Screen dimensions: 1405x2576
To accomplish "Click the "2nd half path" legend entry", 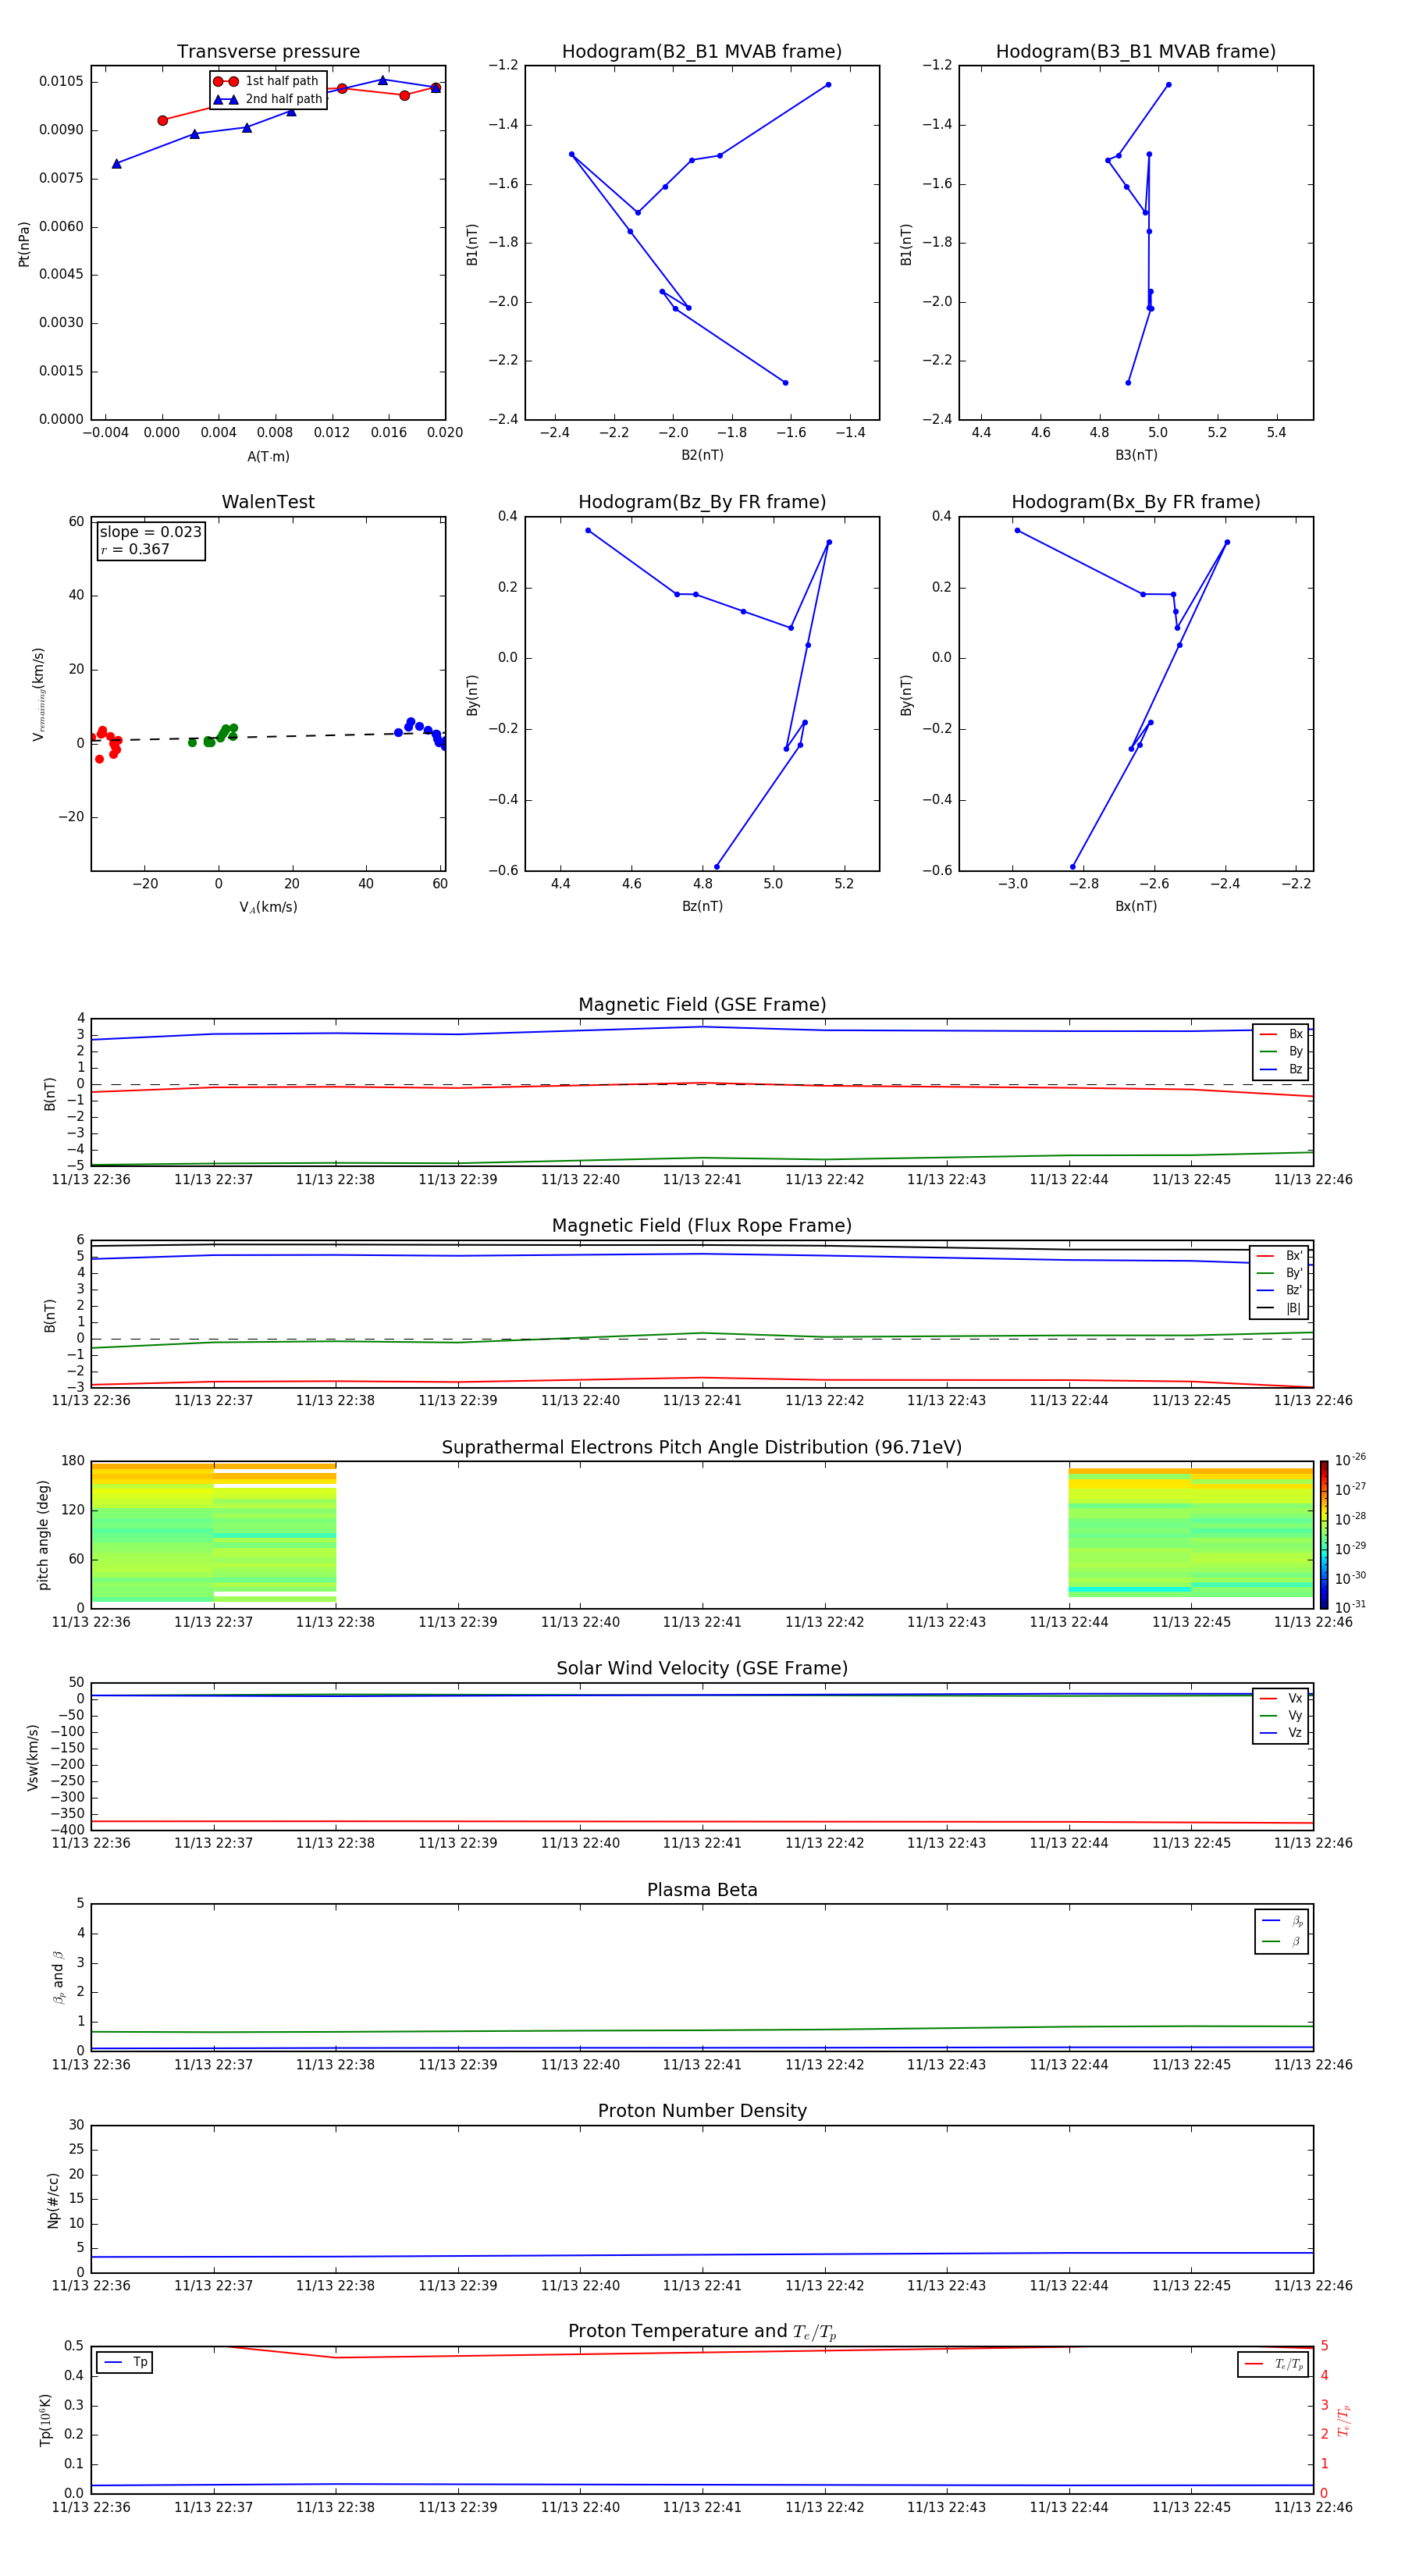I will click(268, 99).
